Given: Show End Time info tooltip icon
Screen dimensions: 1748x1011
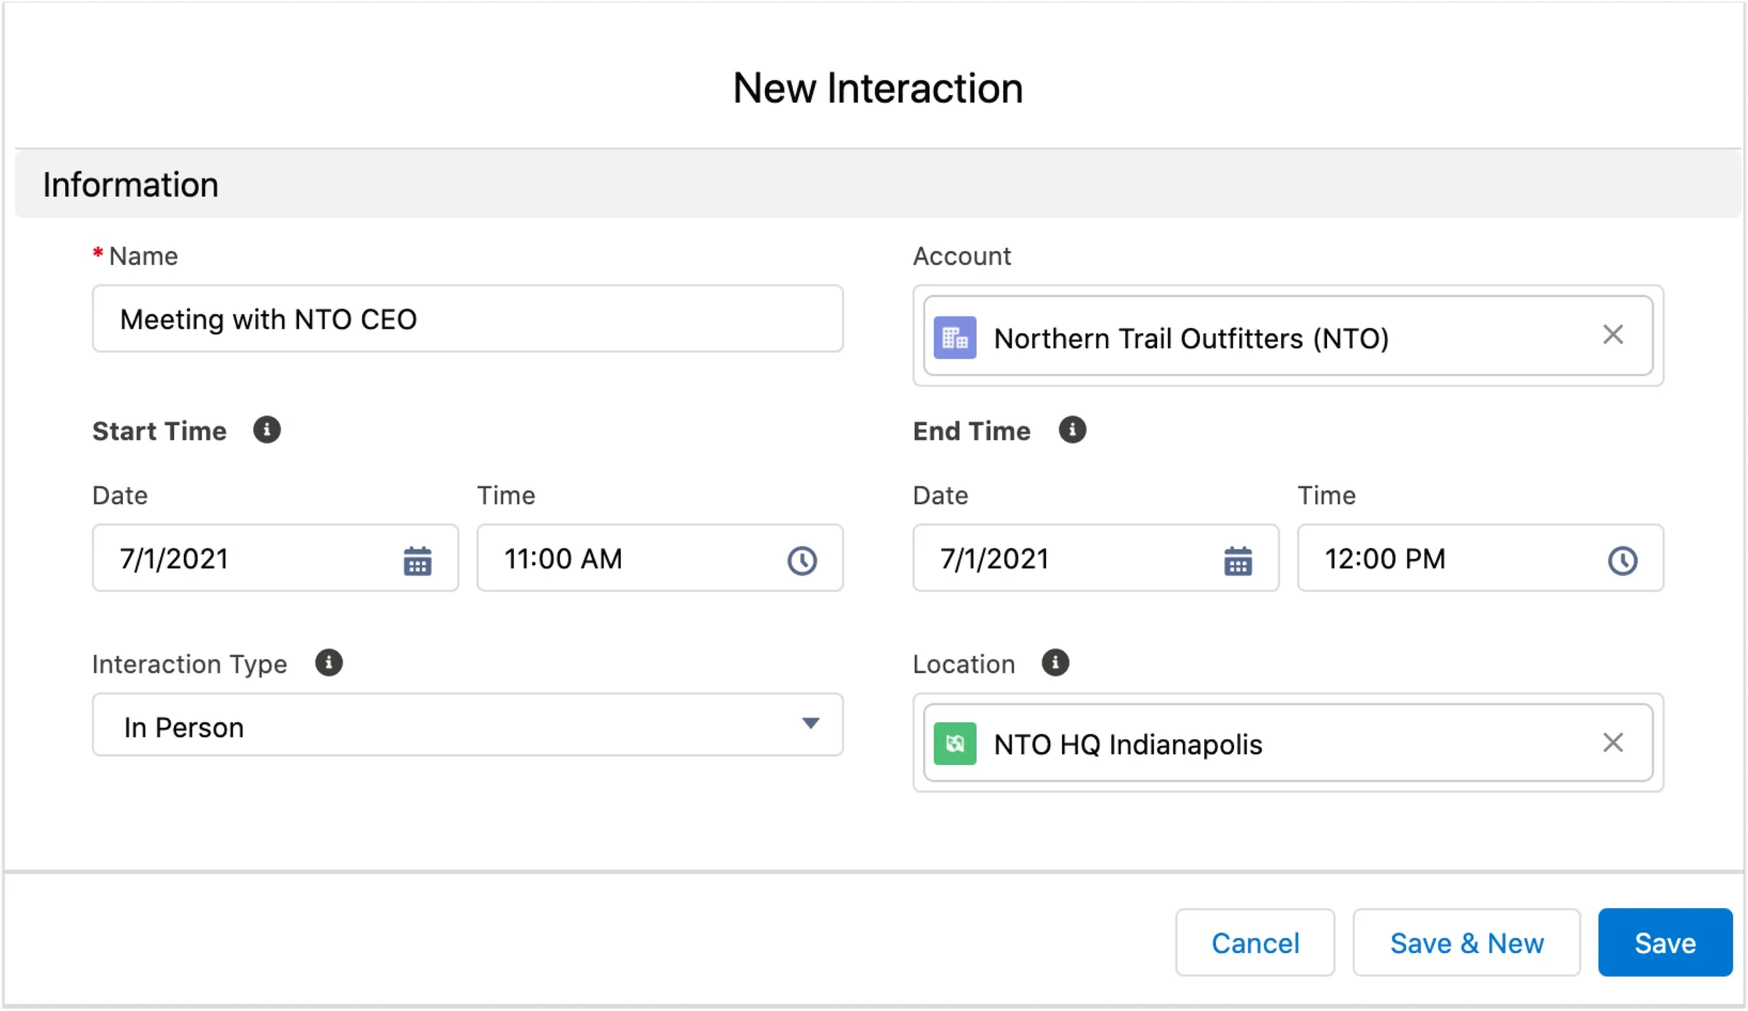Looking at the screenshot, I should click(1072, 430).
